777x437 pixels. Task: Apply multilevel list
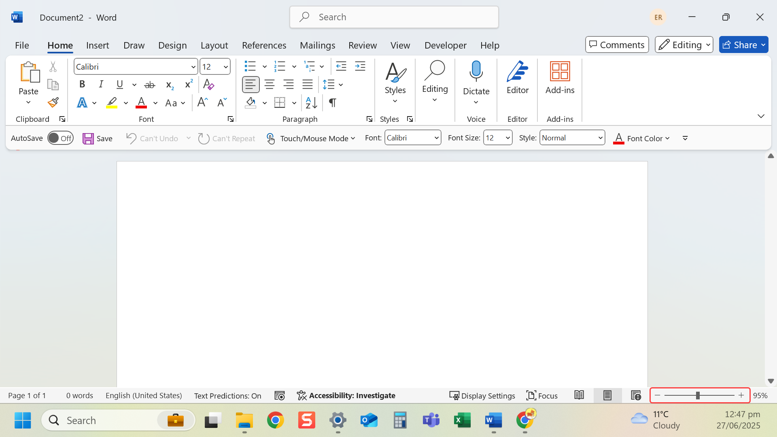pyautogui.click(x=310, y=66)
